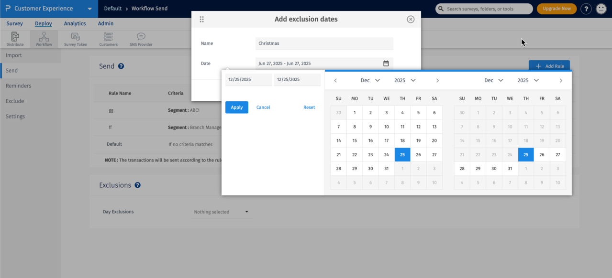This screenshot has height=278, width=612.
Task: Click the navigate previous month arrow
Action: coord(335,80)
